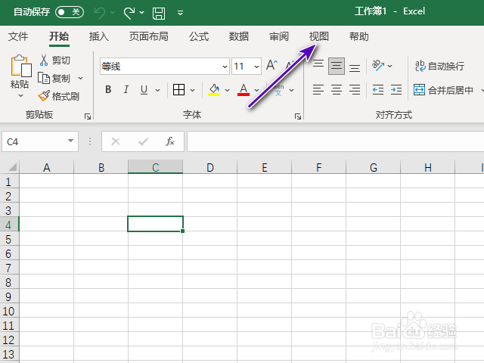The image size is (484, 363).
Task: Click the Redo arrow icon
Action: point(129,13)
